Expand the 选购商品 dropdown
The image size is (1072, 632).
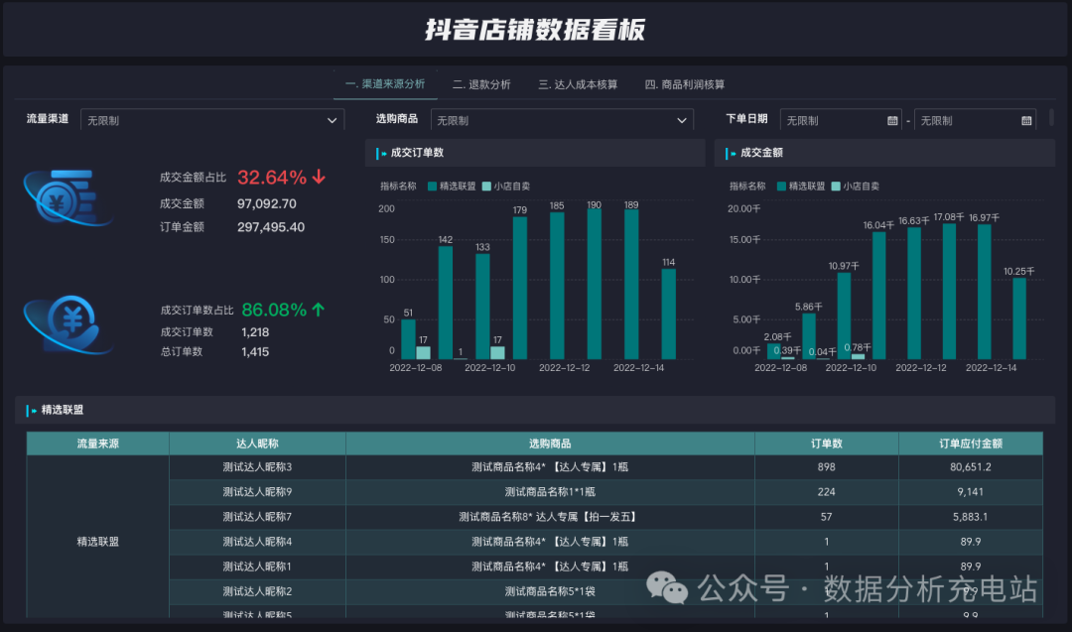click(562, 120)
